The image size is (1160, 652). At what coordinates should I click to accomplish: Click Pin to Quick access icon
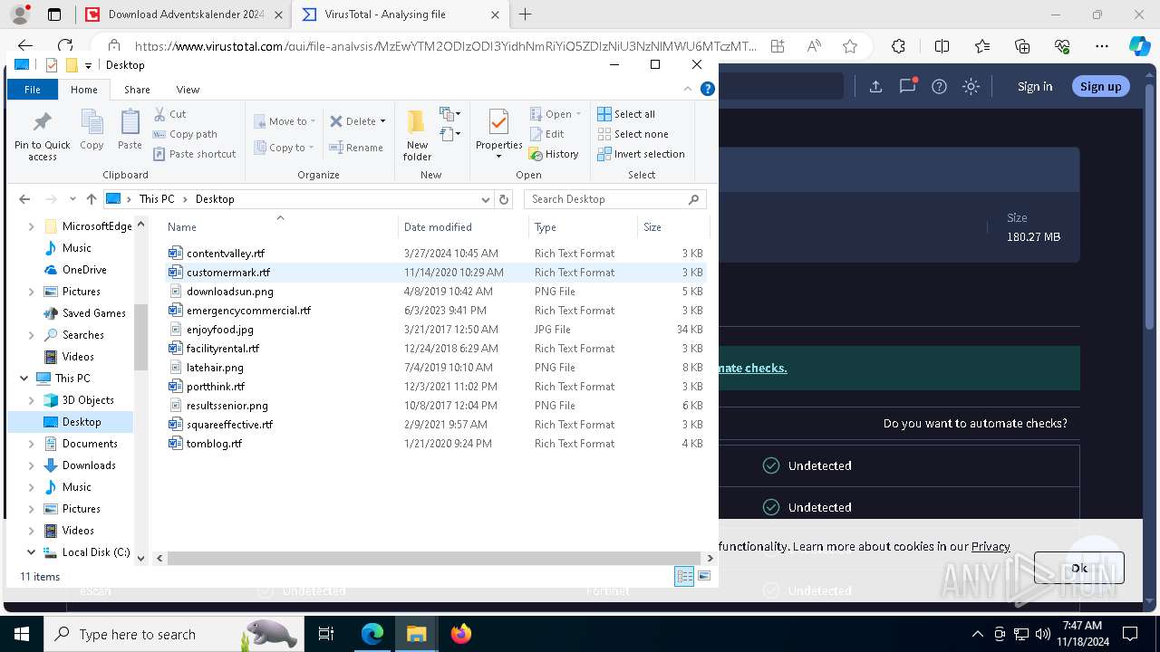coord(42,137)
